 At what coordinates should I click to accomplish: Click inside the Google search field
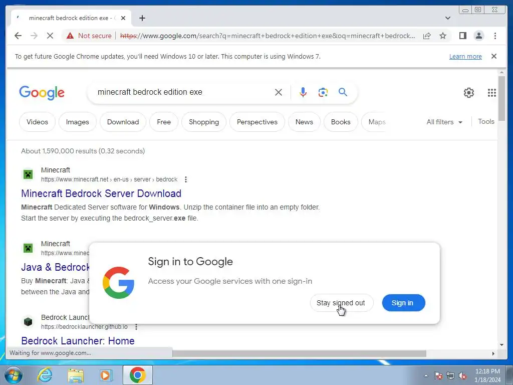pos(183,92)
